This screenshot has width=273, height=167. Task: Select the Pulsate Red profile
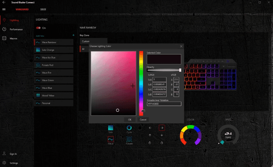coord(54,65)
